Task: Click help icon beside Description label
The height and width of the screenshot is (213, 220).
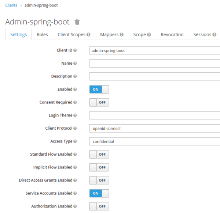Action: [x=75, y=76]
